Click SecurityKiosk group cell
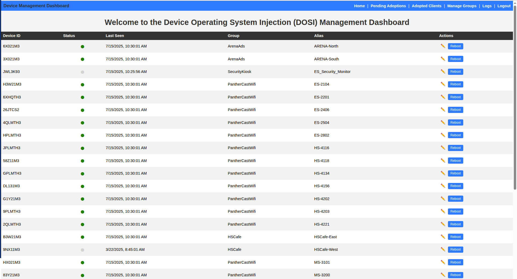The image size is (517, 279). coord(239,72)
